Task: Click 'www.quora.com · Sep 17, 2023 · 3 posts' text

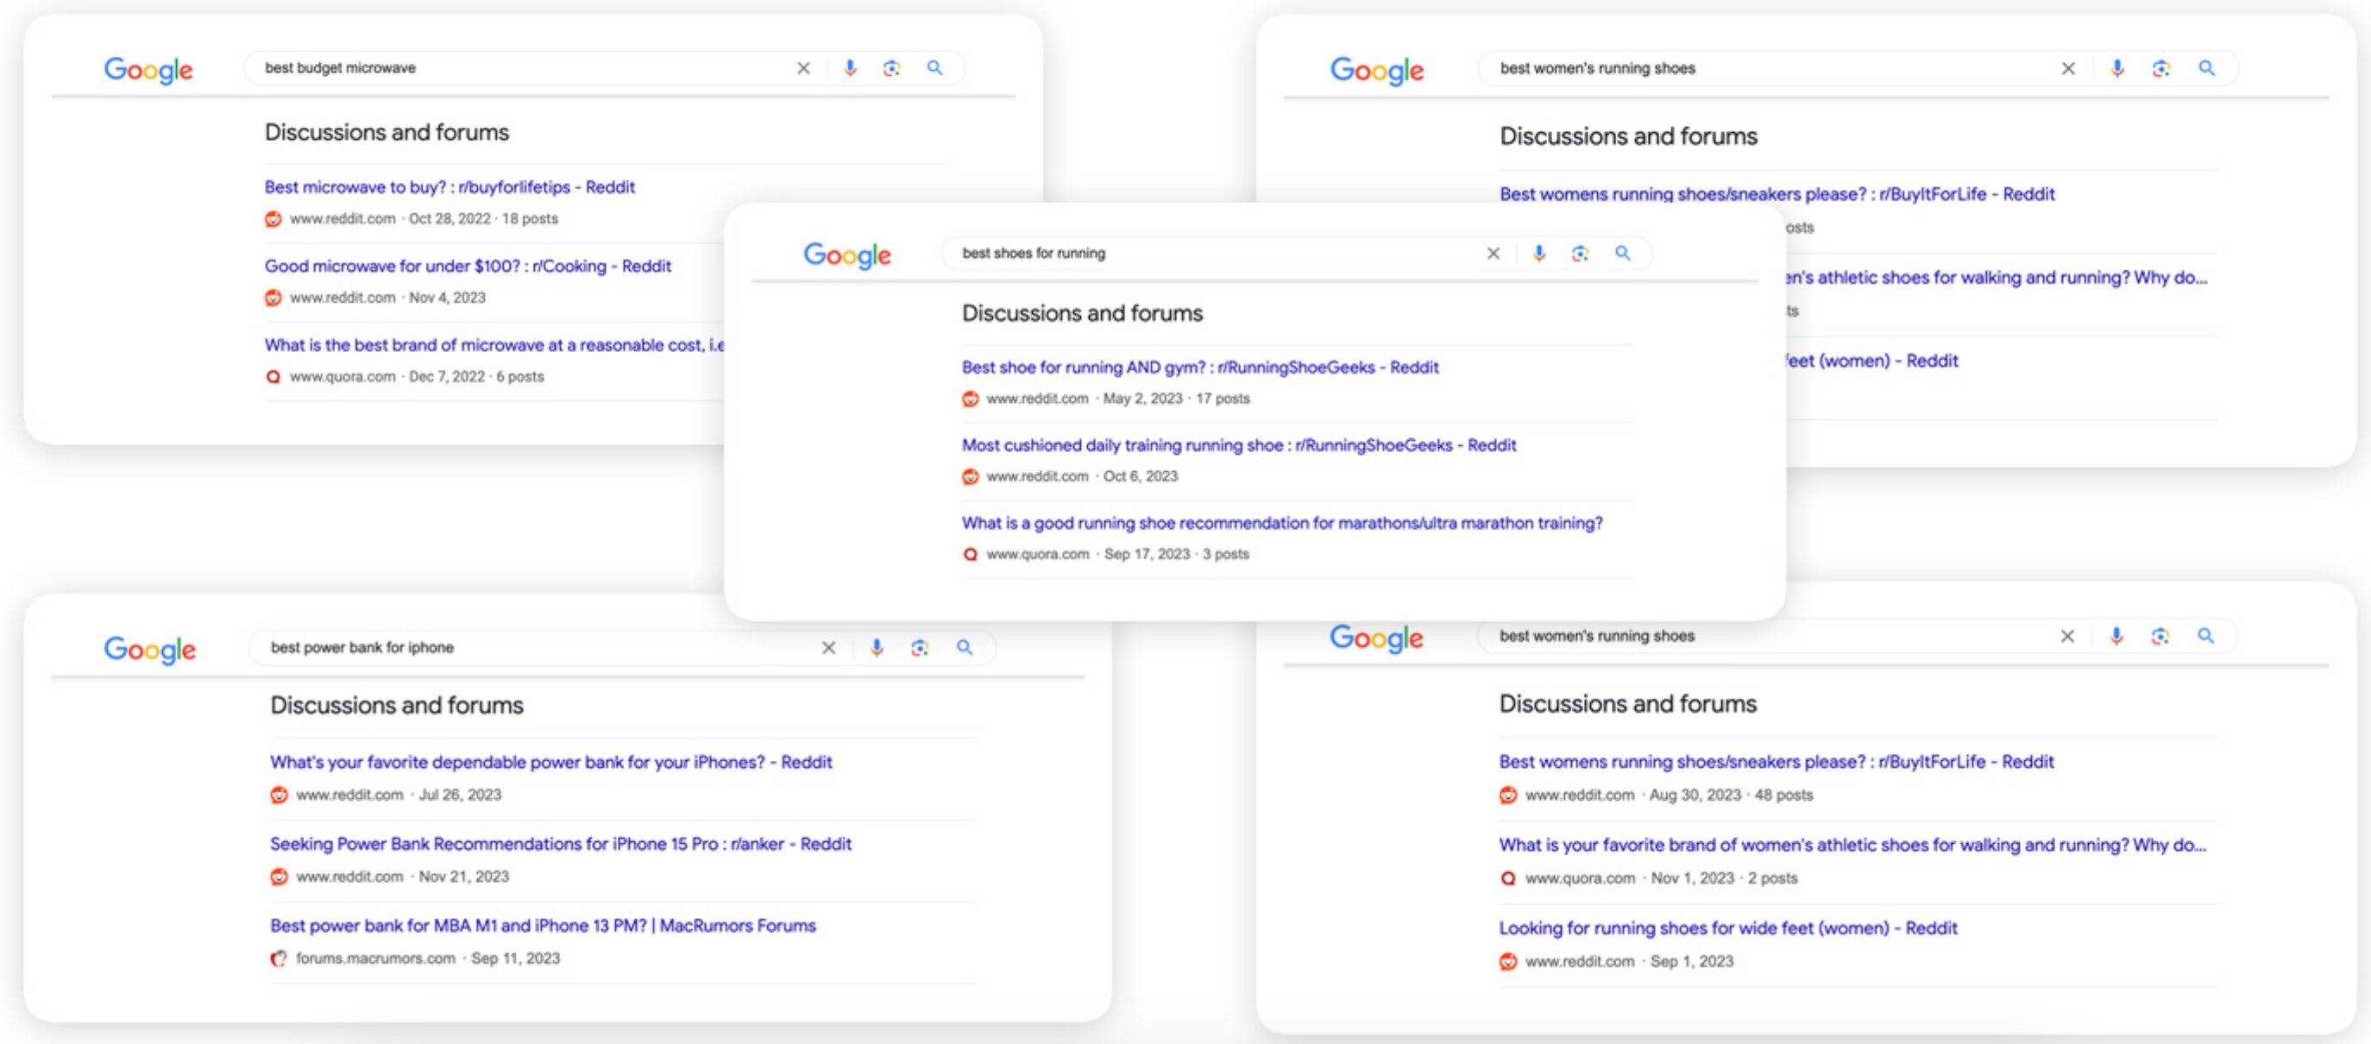Action: click(x=1117, y=554)
